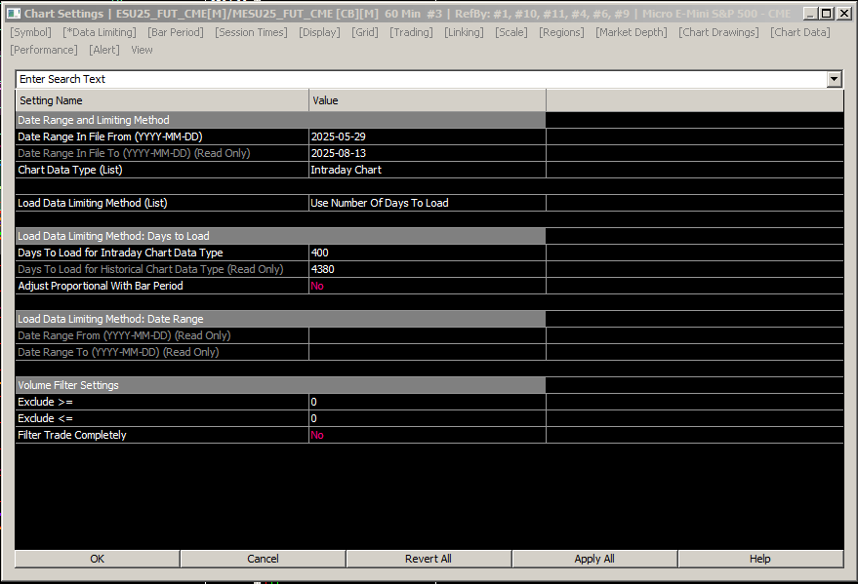858x584 pixels.
Task: Click the Chart Settings window title icon
Action: click(14, 14)
